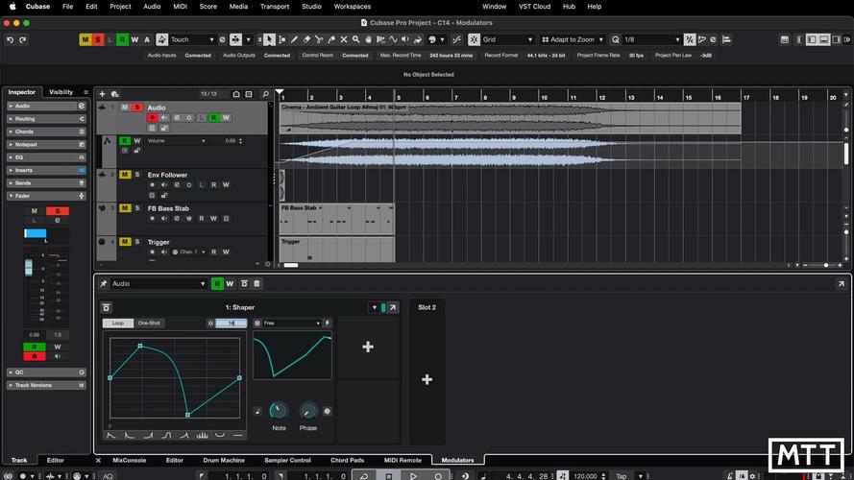Select the Visibility tab
Viewport: 854px width, 480px height.
click(x=61, y=92)
